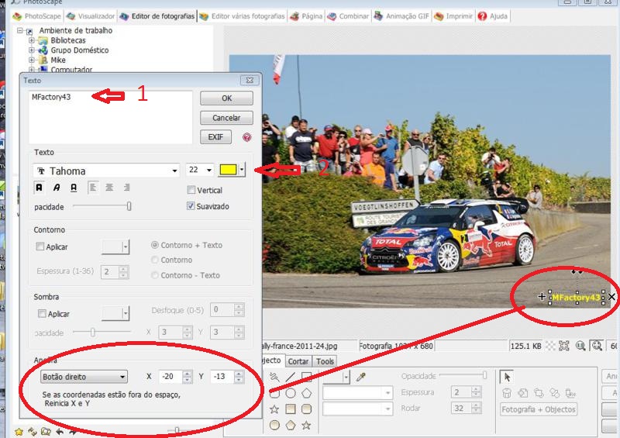This screenshot has width=620, height=438.
Task: Confirm text dialog with OK
Action: point(226,98)
